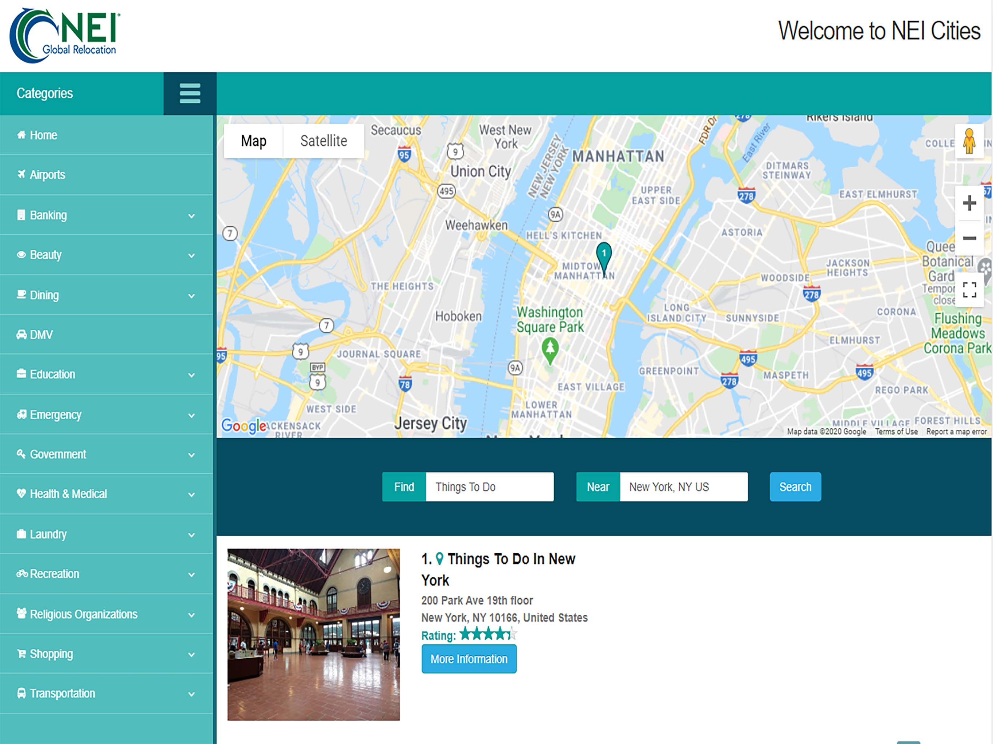Screen dimensions: 993x744
Task: Toggle the hamburger menu icon beside Categories
Action: point(190,93)
